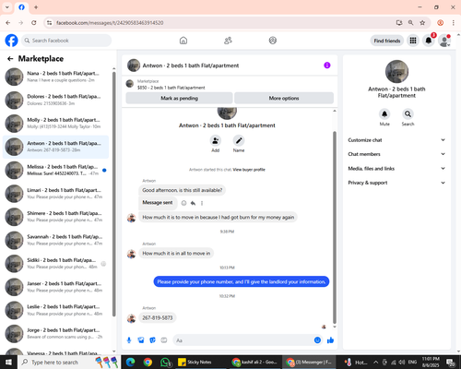Click the Find friends button
Viewport: 461px width, 369px height.
coord(387,41)
